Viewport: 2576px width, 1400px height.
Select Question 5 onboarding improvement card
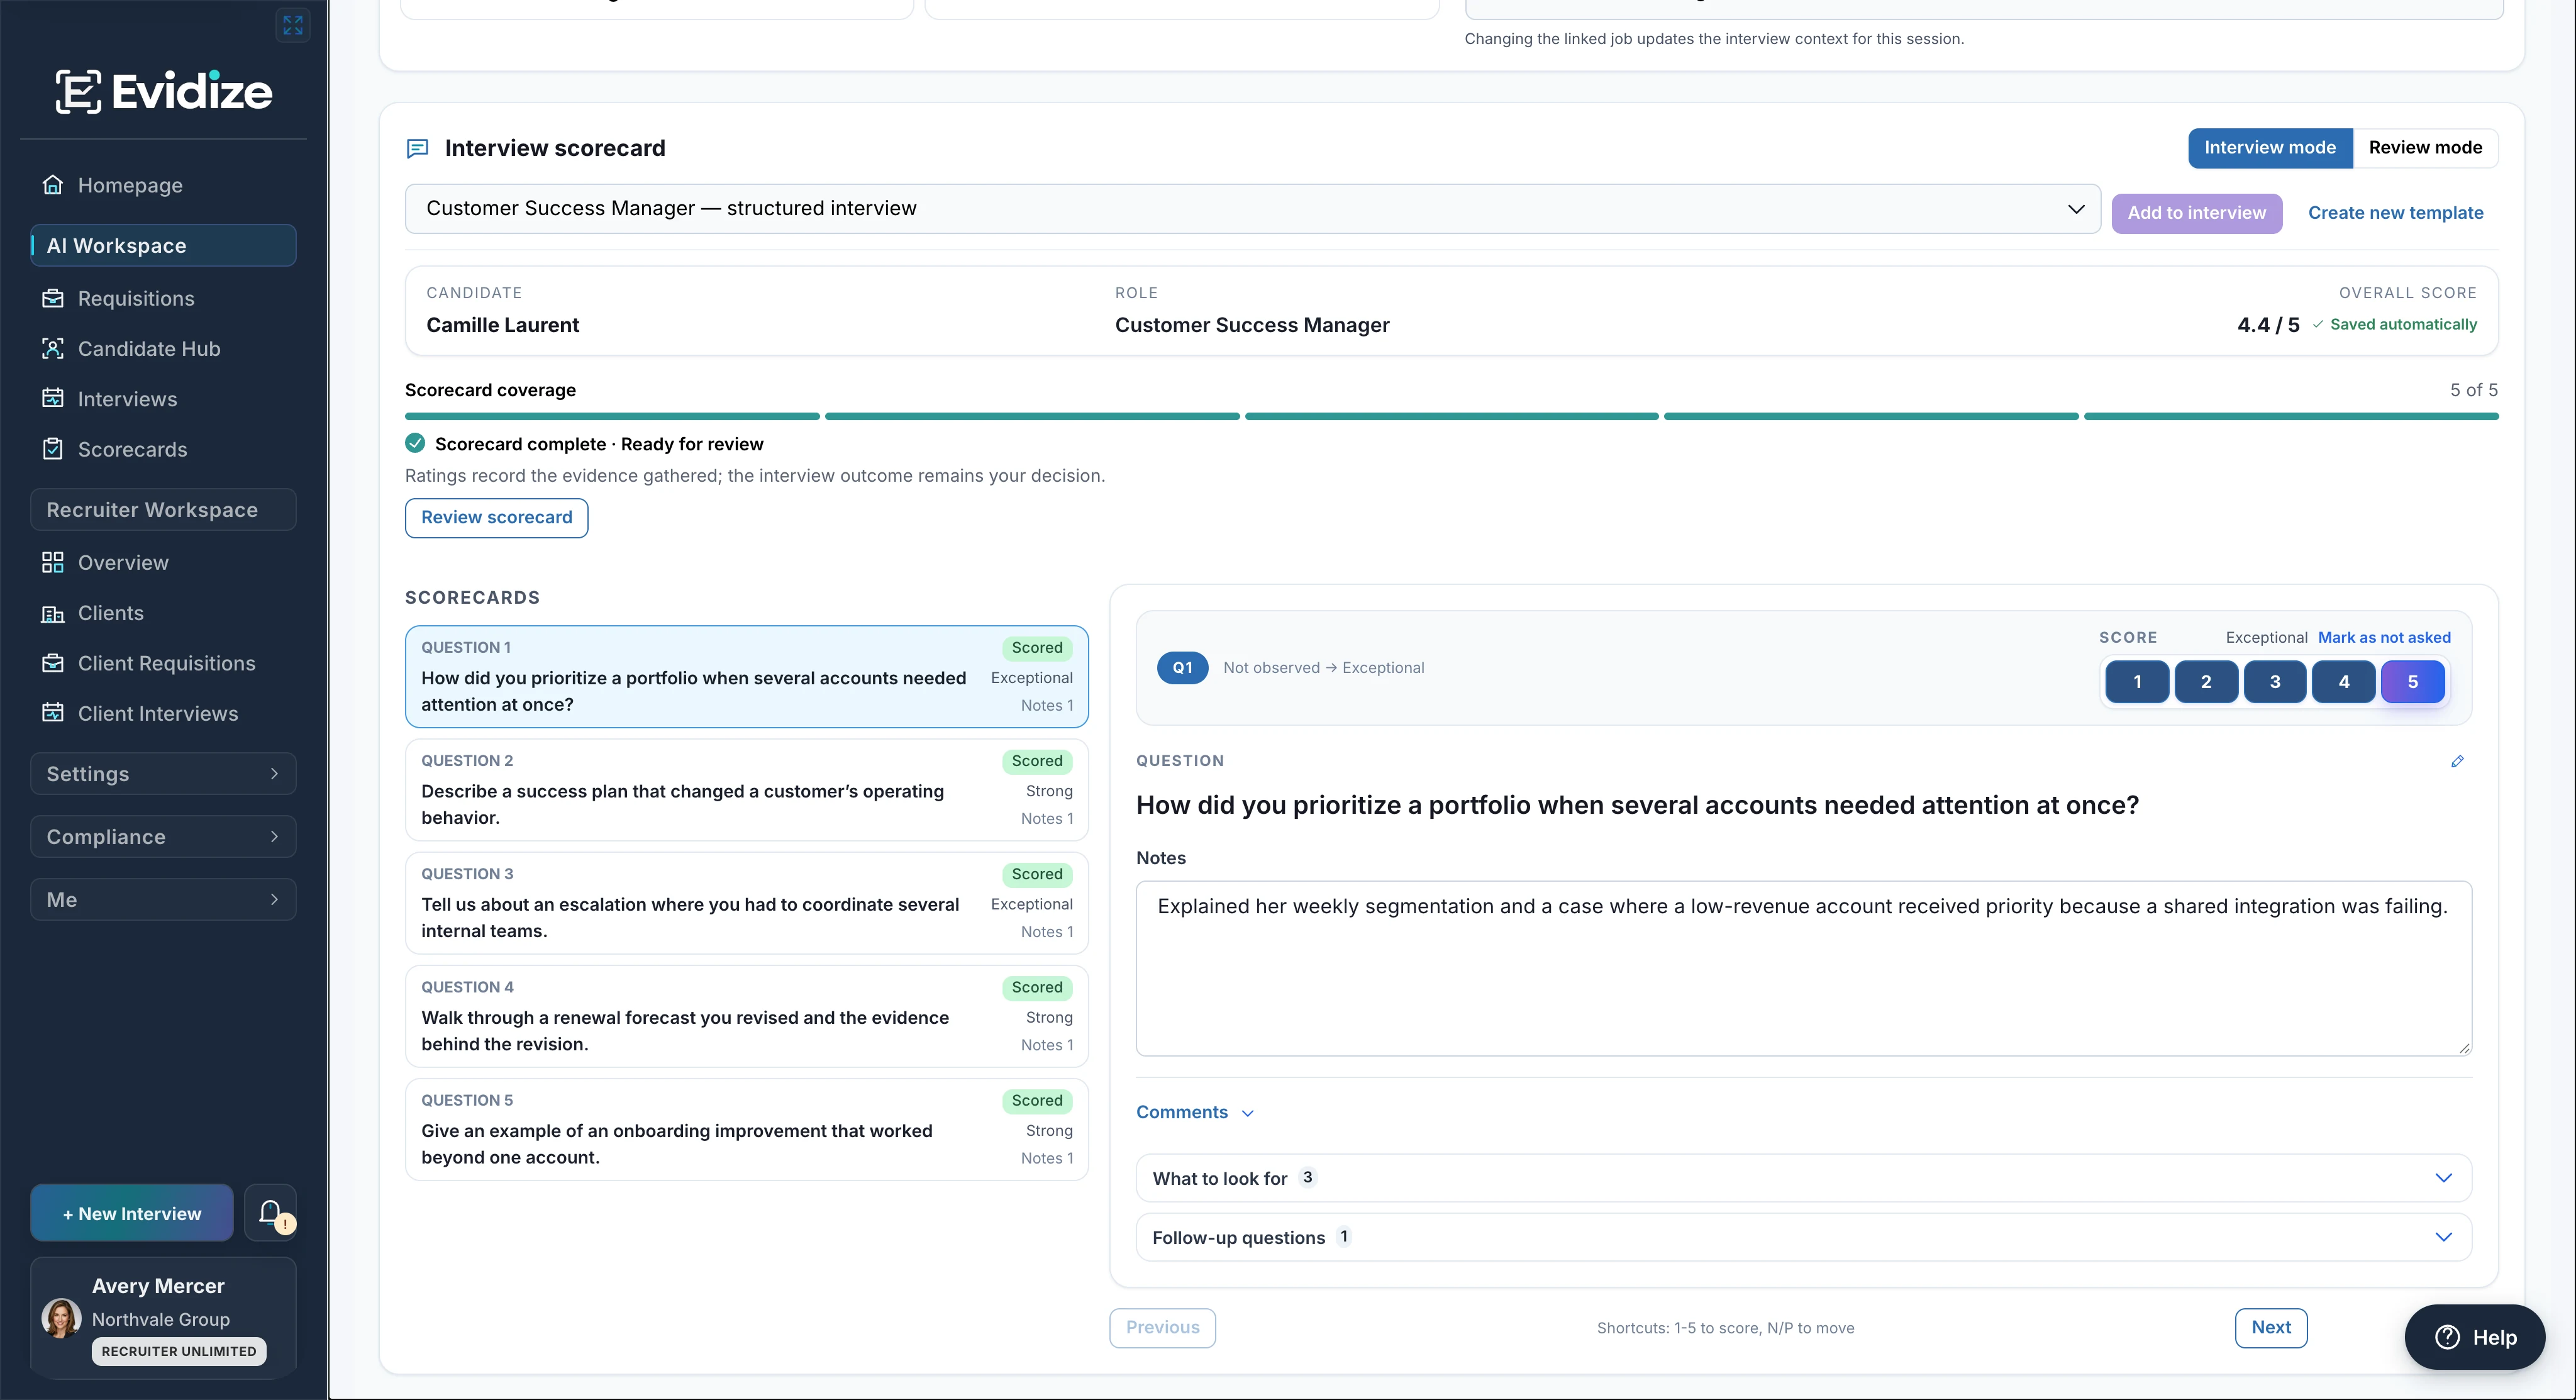[746, 1130]
